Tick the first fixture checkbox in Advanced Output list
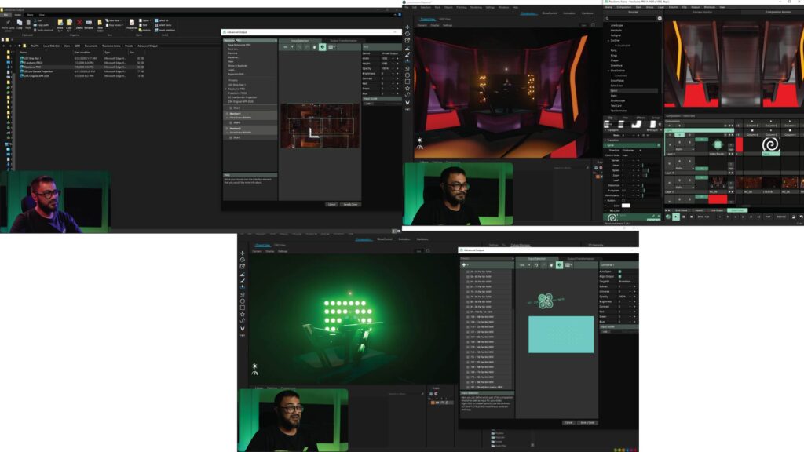 [x=468, y=272]
